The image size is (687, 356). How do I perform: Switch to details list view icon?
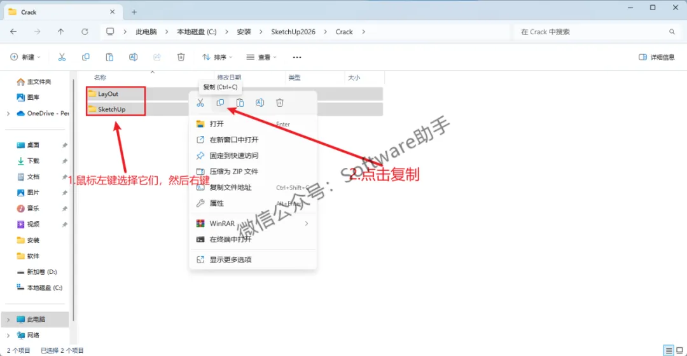(669, 350)
